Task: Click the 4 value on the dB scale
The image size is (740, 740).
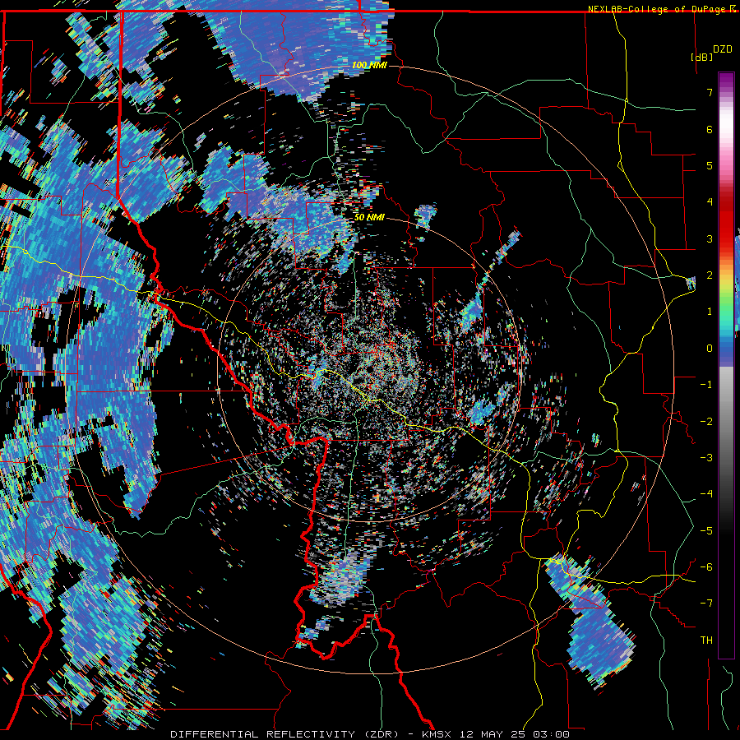Action: point(710,202)
